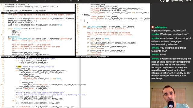Click the "uuid = models.UUIDField" line
The width and height of the screenshot is (193, 108).
pyautogui.click(x=35, y=25)
